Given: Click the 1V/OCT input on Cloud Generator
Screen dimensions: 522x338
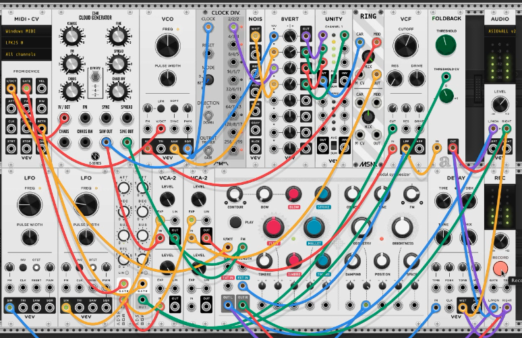Looking at the screenshot, I should (64, 118).
